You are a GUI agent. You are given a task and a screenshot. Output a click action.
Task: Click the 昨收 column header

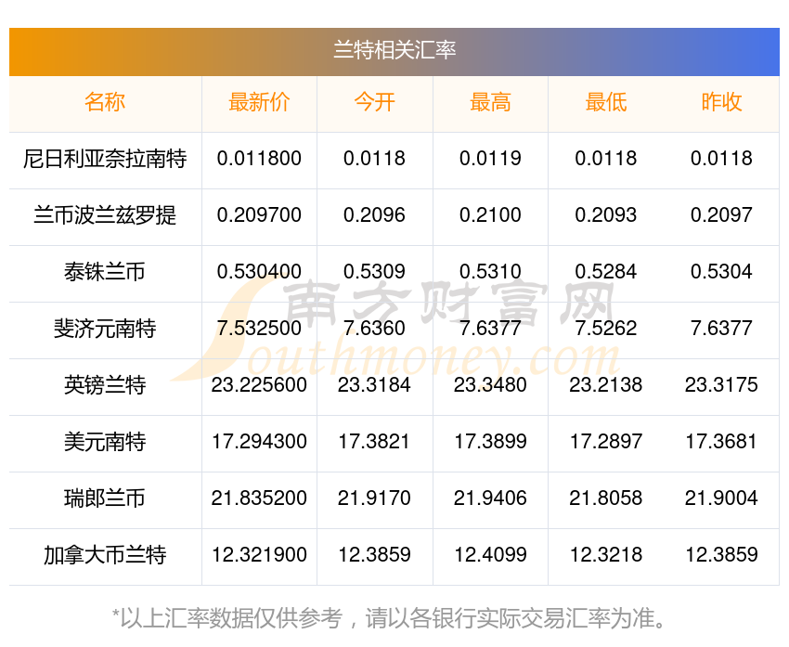tap(721, 102)
